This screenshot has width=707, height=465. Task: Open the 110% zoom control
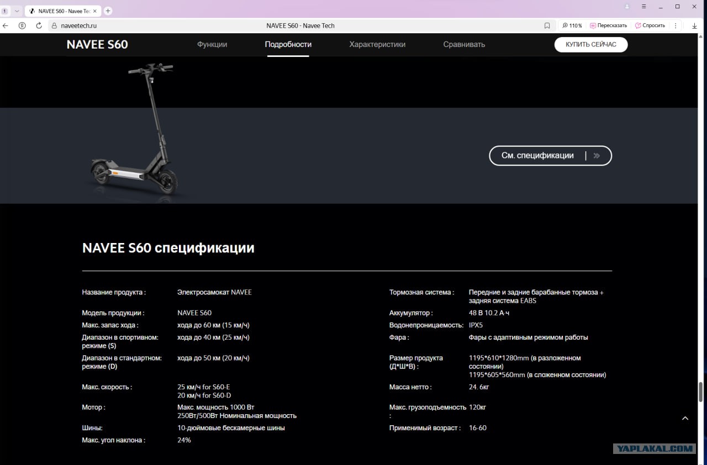[572, 25]
